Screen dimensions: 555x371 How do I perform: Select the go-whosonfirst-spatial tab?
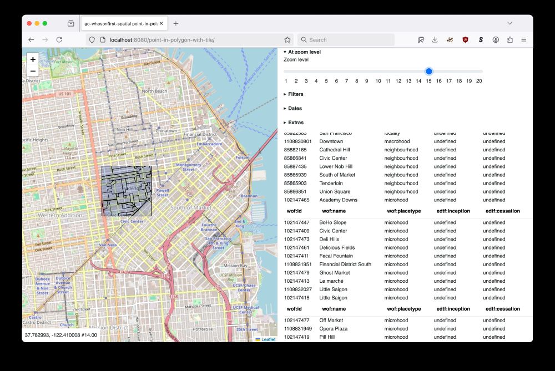coord(119,24)
